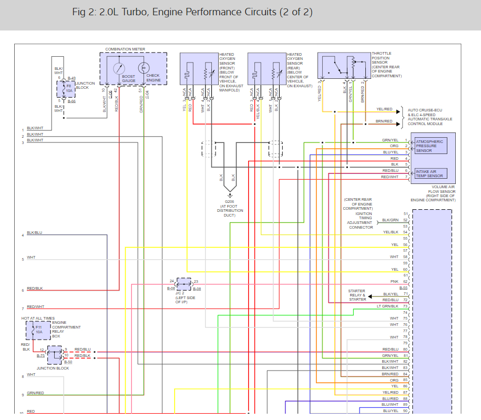Click the Starter Relay & Starter label
Image resolution: width=481 pixels, height=420 pixels.
357,295
